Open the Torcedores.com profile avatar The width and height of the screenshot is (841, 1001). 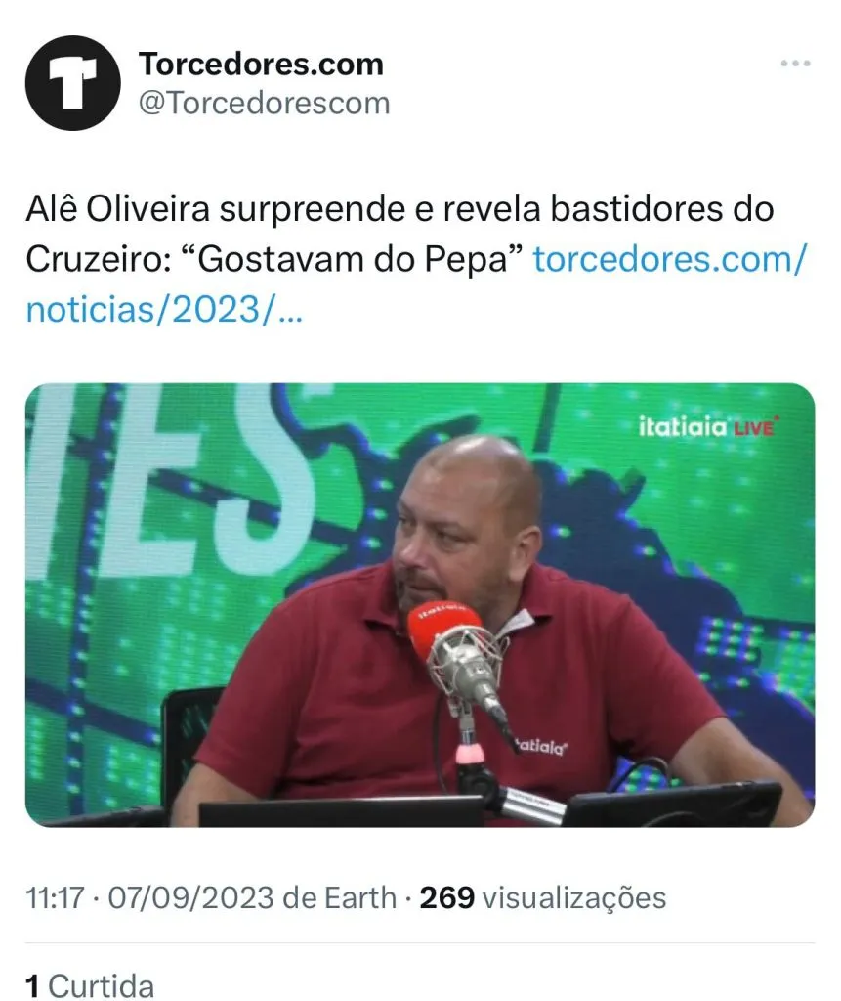point(72,83)
